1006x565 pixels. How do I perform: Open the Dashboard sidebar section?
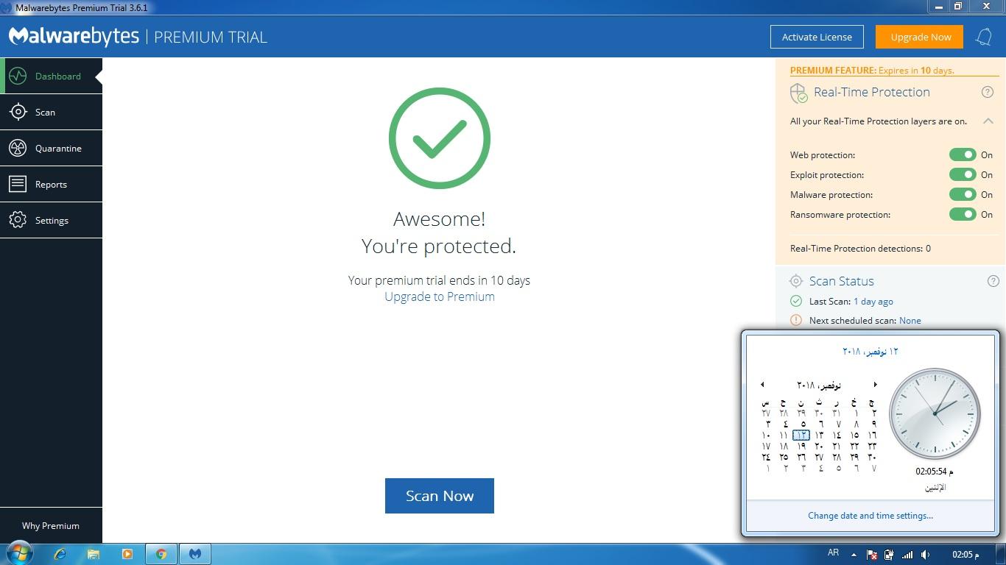[51, 76]
